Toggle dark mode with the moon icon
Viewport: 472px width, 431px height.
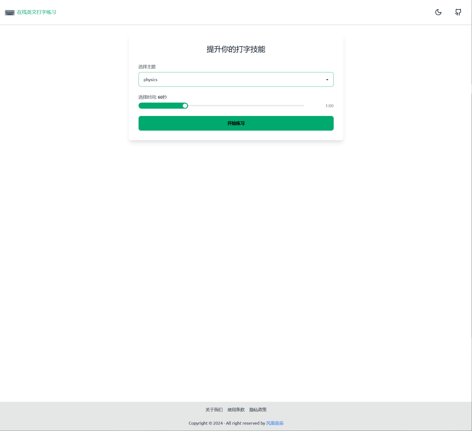tap(438, 12)
